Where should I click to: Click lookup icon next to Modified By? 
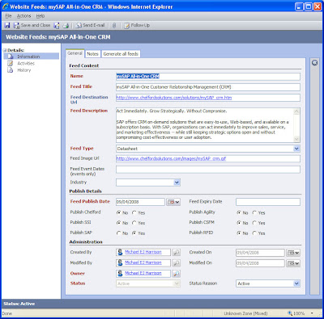[x=176, y=262]
